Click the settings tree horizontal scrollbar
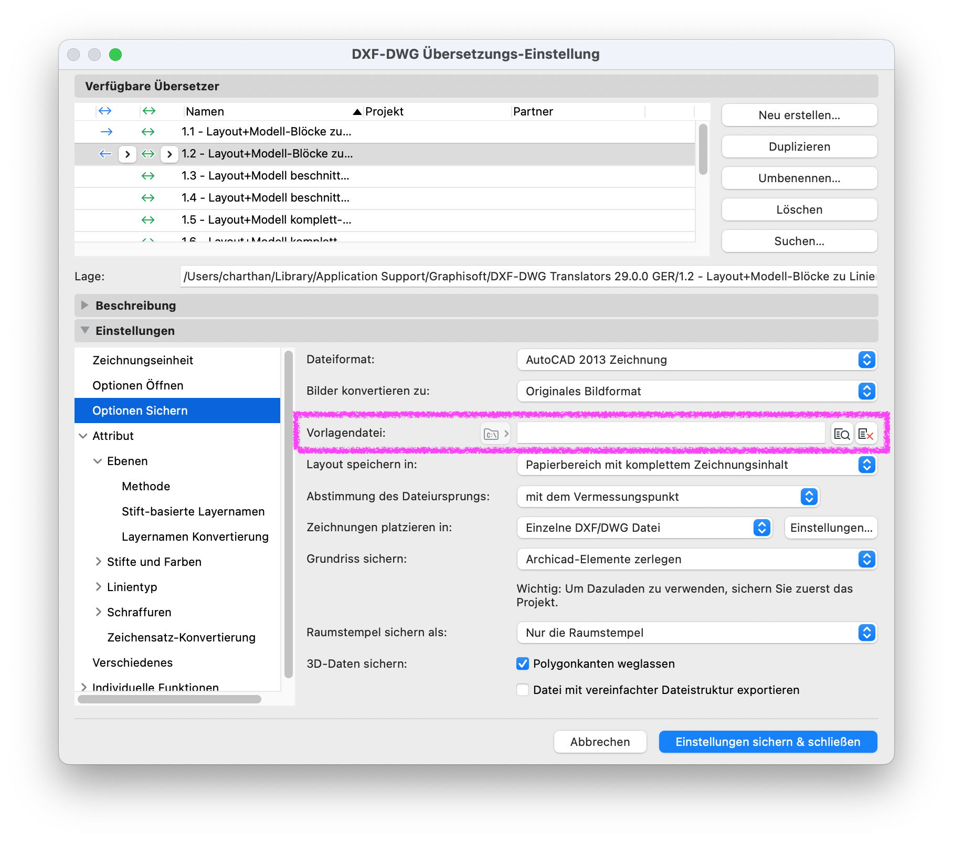The height and width of the screenshot is (842, 953). pos(169,699)
